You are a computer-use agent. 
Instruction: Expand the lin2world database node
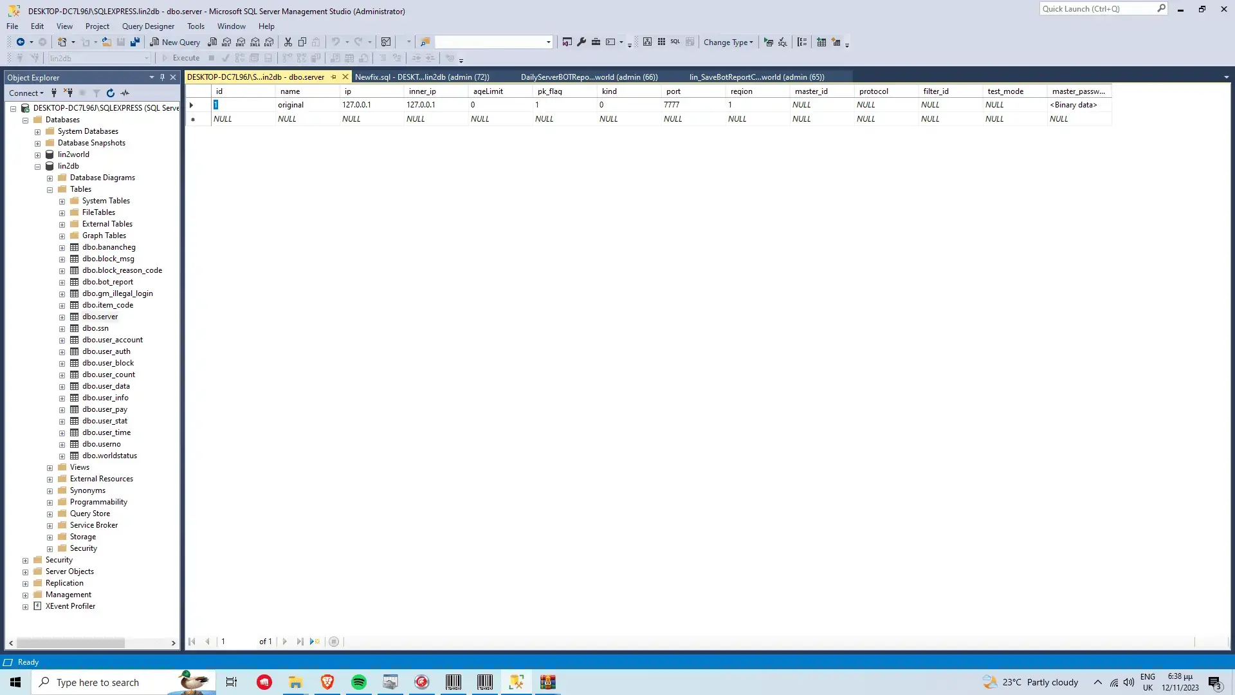37,155
